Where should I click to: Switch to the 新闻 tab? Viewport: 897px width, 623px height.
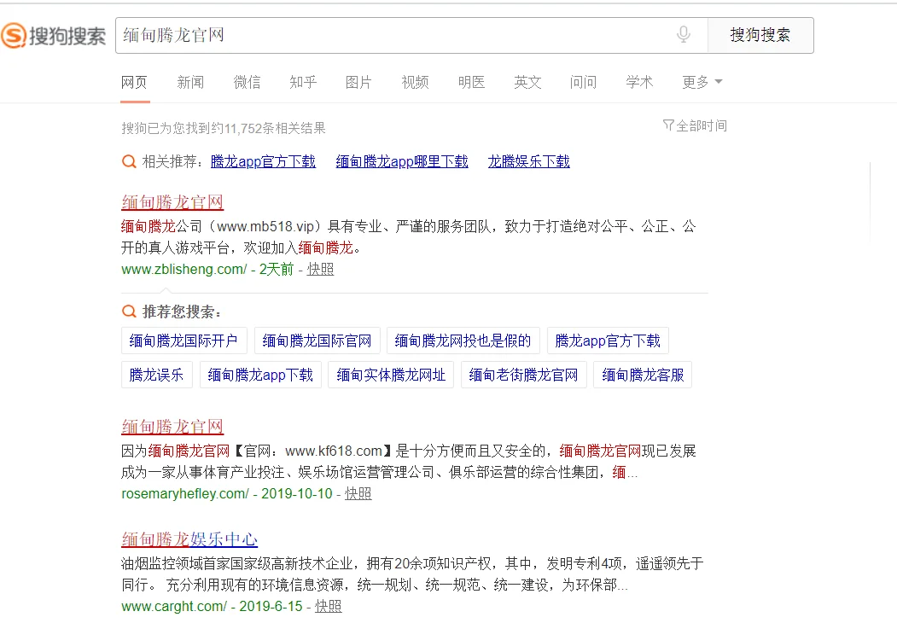190,83
